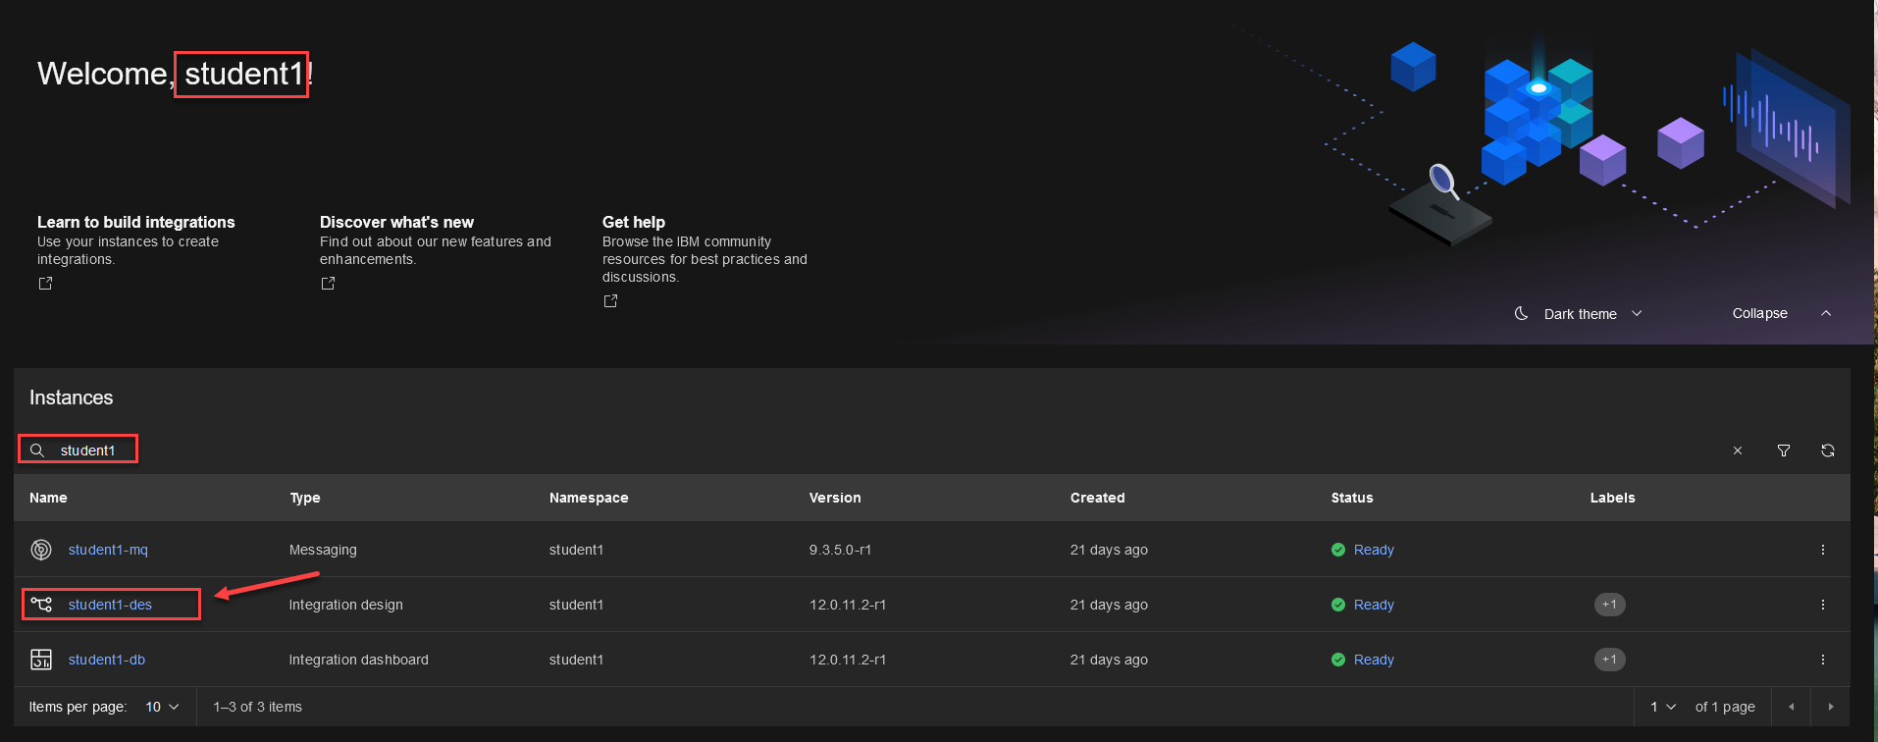Open external link icon under Get help

tap(610, 301)
